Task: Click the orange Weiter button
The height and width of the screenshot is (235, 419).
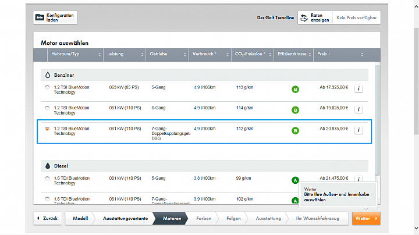Action: [366, 219]
